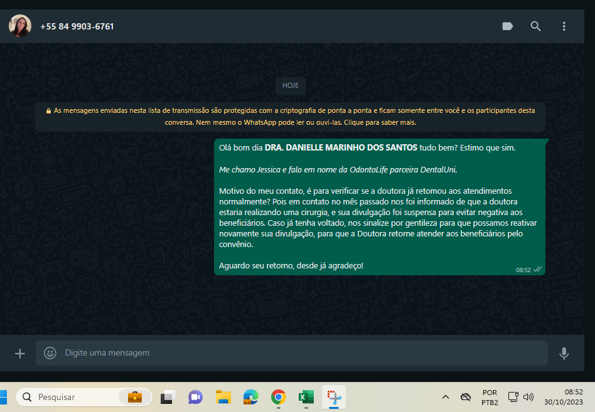Screen dimensions: 595x412
Task: Focus the 'Digite uma mensagem' input field
Action: pyautogui.click(x=291, y=353)
